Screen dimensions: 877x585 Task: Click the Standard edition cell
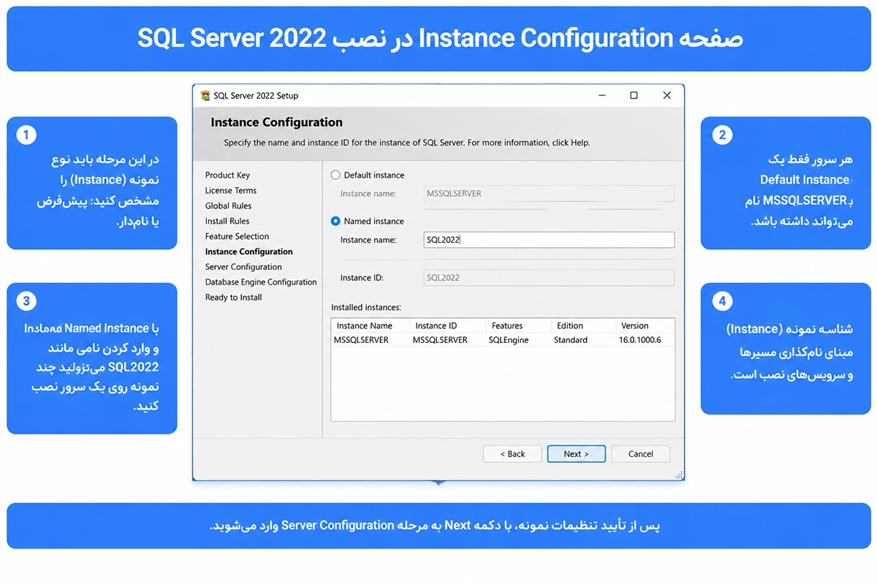pyautogui.click(x=571, y=340)
